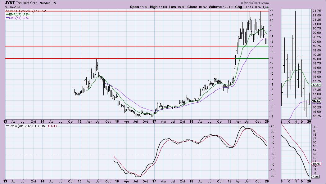Select the High value 17.09
This screenshot has width=326, height=184.
coord(163,7)
